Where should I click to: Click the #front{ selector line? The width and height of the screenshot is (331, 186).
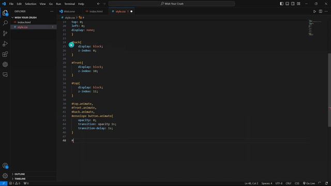pyautogui.click(x=77, y=63)
